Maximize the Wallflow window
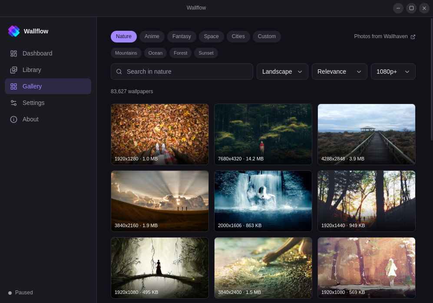This screenshot has height=303, width=433. point(411,8)
